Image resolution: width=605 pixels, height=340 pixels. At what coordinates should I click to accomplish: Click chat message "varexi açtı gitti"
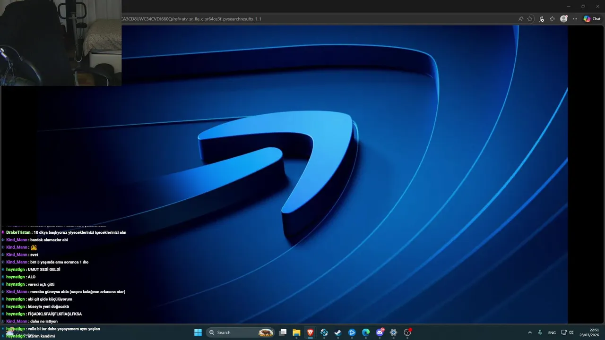[x=41, y=284]
